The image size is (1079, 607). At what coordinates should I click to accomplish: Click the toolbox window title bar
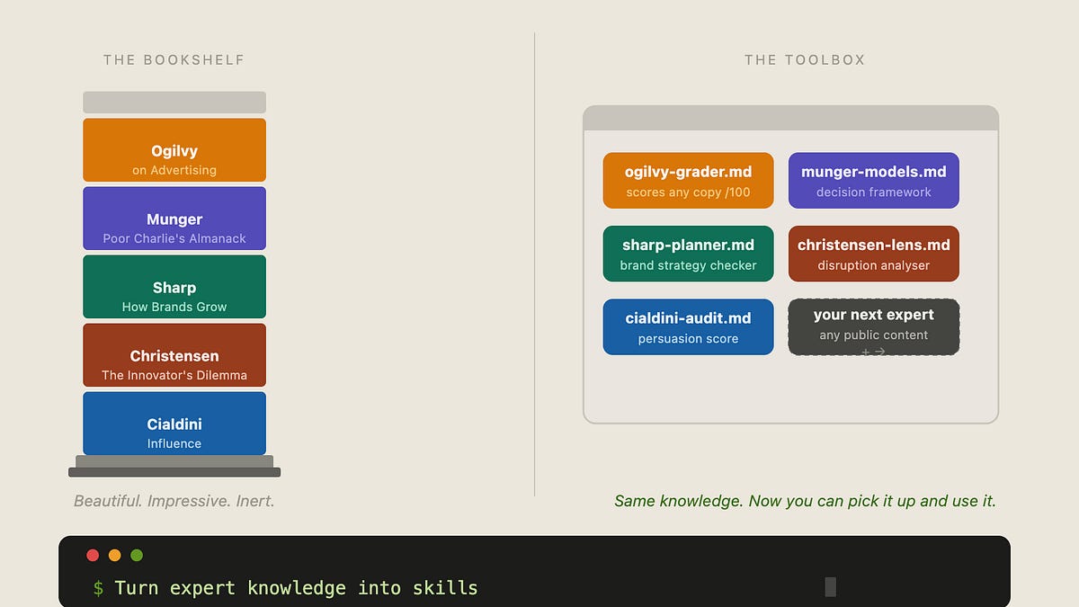[791, 118]
